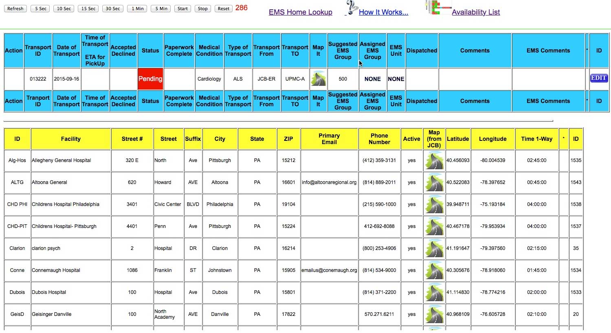Image resolution: width=611 pixels, height=333 pixels.
Task: Click suggested EMS group 500
Action: pyautogui.click(x=343, y=79)
